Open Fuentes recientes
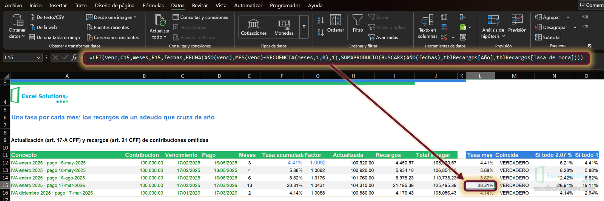Image resolution: width=604 pixels, height=201 pixels. [108, 28]
